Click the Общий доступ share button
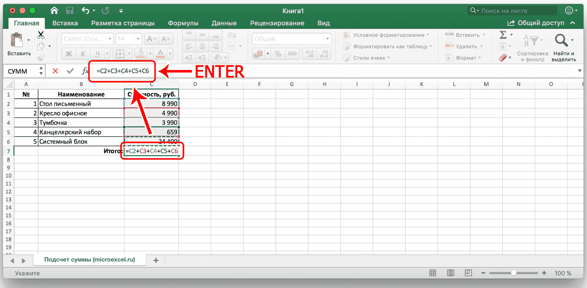587x288 pixels. pos(536,23)
